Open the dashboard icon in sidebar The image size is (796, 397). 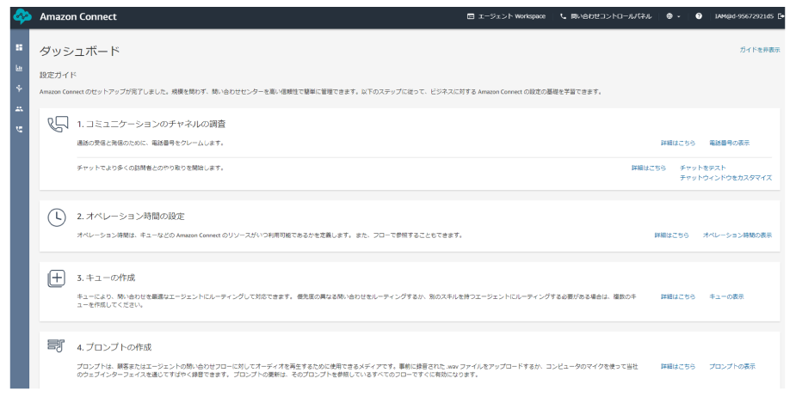pyautogui.click(x=19, y=47)
